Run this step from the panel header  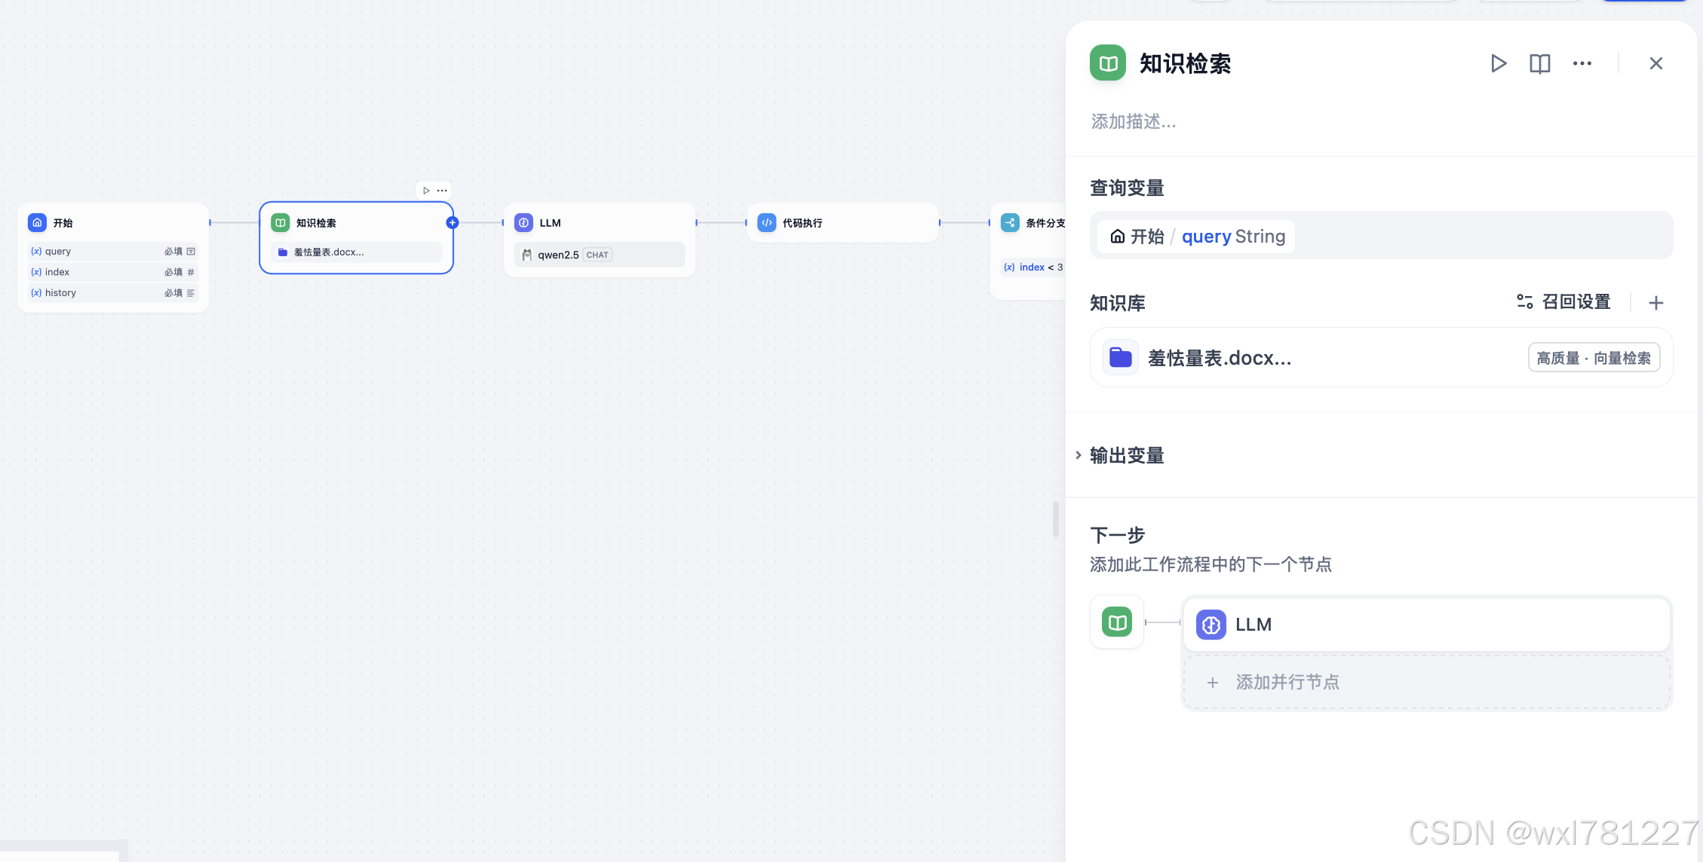coord(1499,63)
